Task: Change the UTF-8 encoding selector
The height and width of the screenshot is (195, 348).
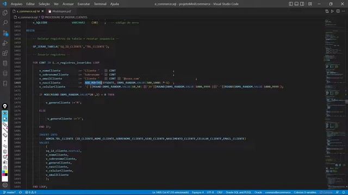Action: pos(210,192)
